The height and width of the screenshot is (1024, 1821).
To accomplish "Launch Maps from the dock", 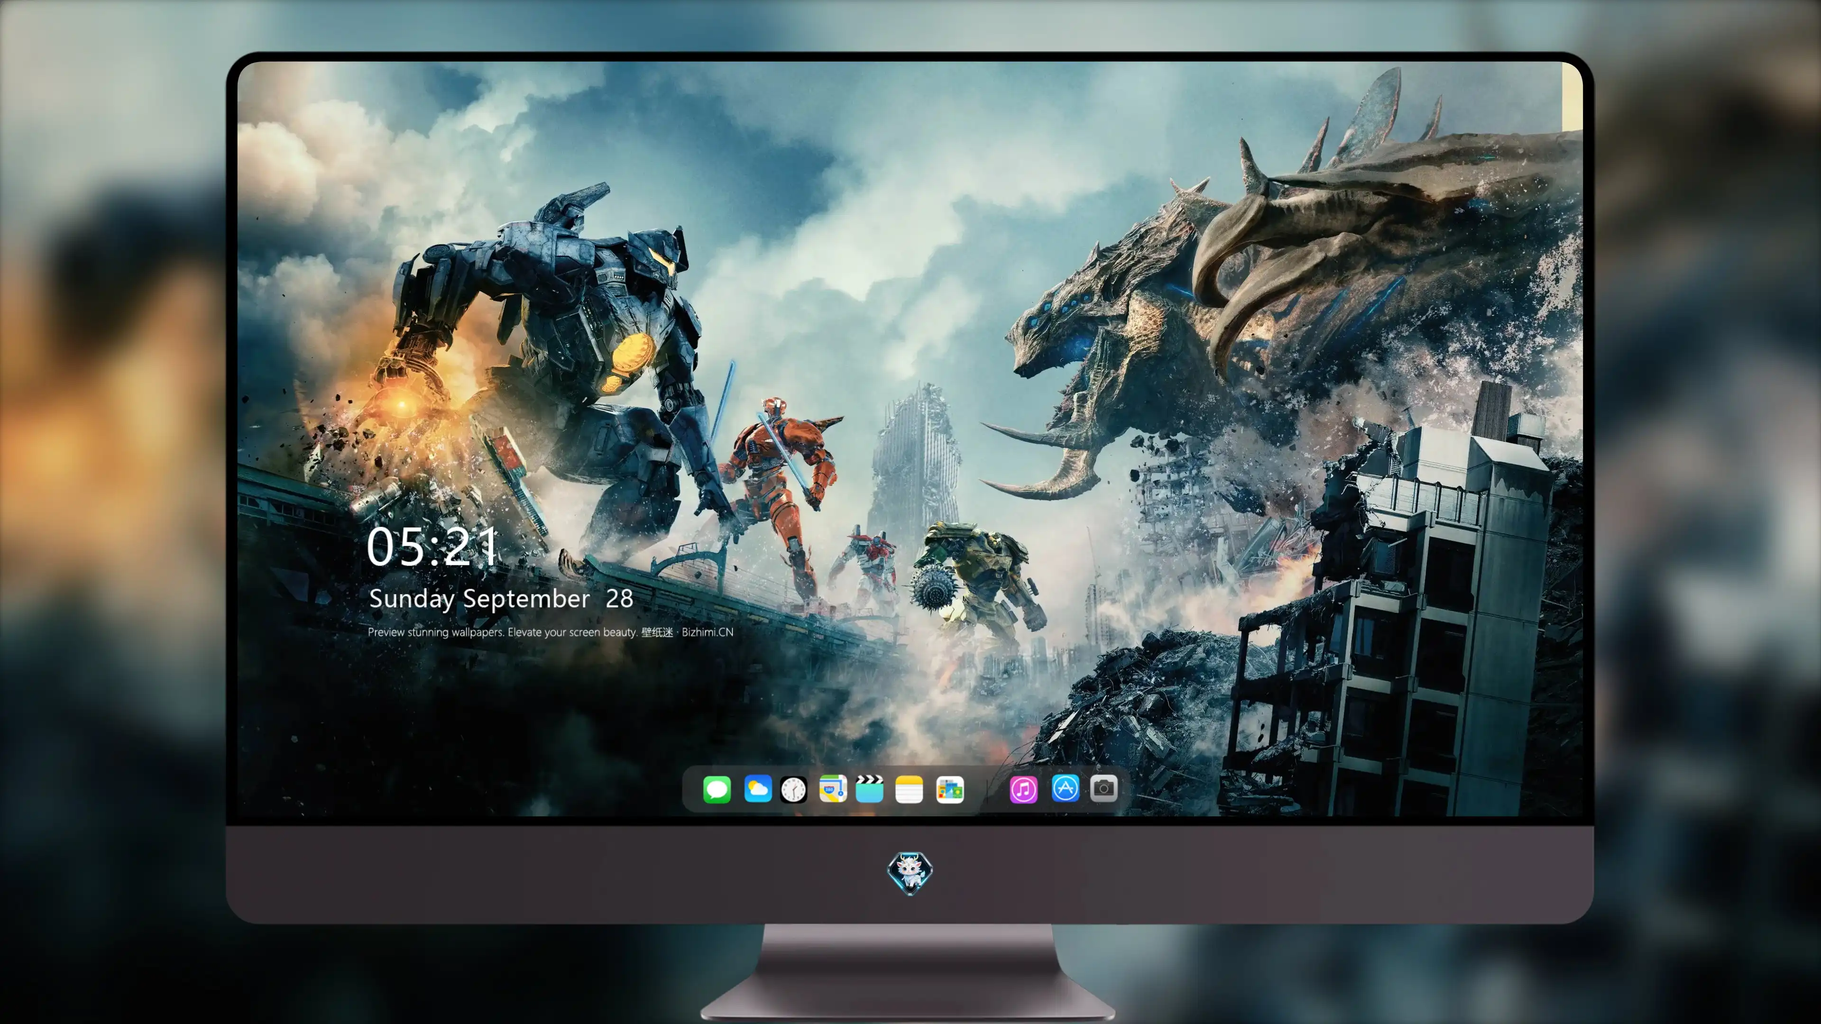I will (833, 789).
